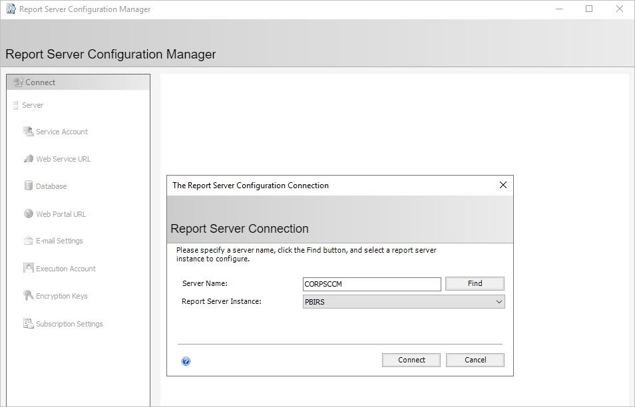Maximize the Report Server Configuration Manager window
635x407 pixels.
tap(589, 9)
